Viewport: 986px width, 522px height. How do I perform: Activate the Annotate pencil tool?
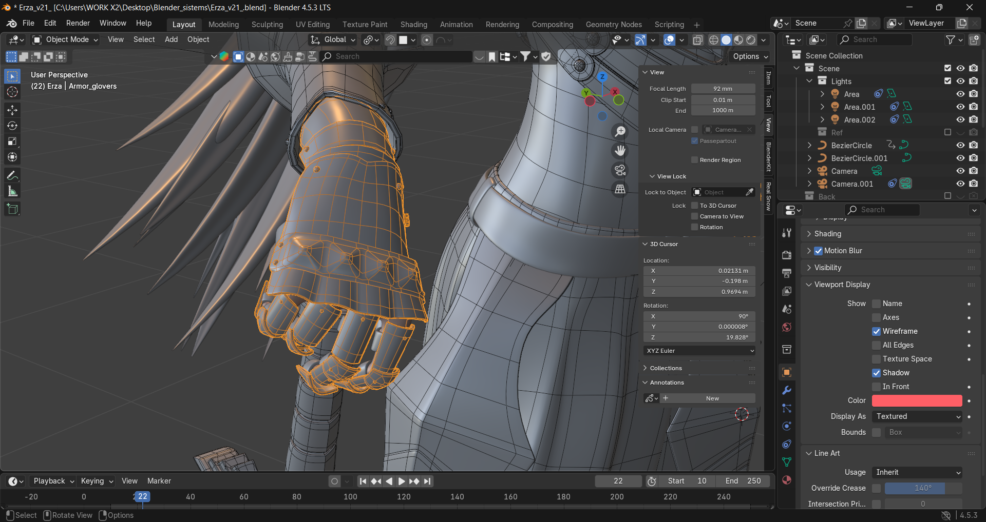(x=12, y=175)
